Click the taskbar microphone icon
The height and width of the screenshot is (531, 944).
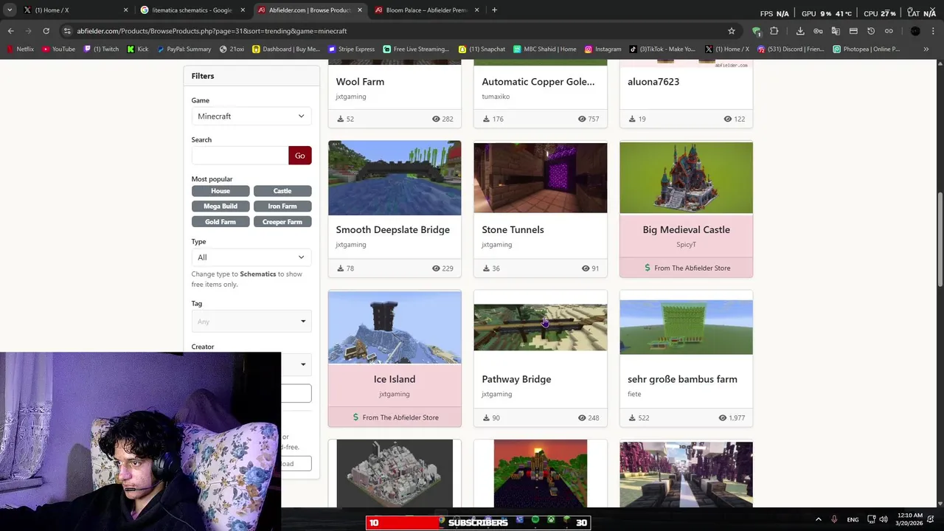834,519
